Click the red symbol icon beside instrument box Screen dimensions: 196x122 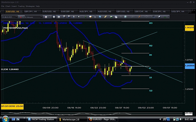click(20, 17)
